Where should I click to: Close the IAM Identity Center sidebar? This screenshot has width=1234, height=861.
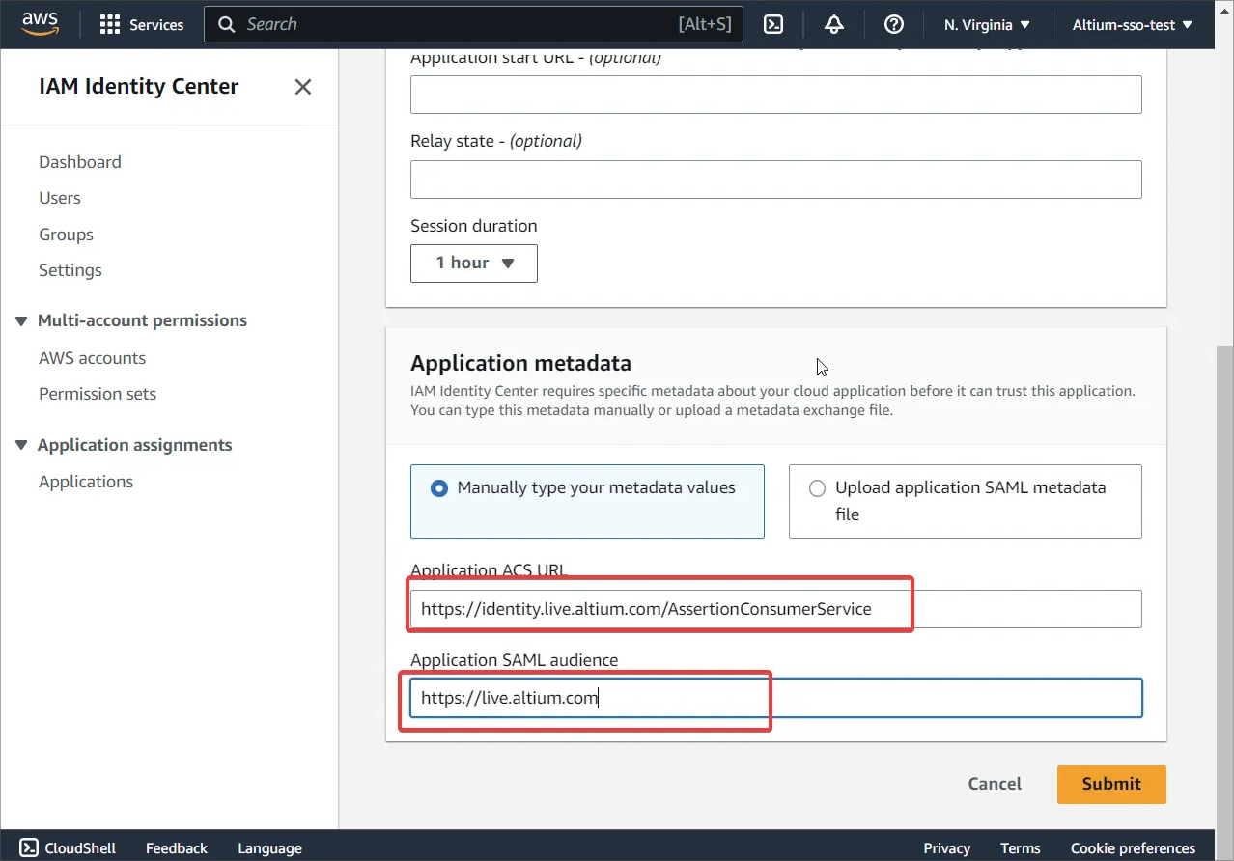[x=303, y=87]
